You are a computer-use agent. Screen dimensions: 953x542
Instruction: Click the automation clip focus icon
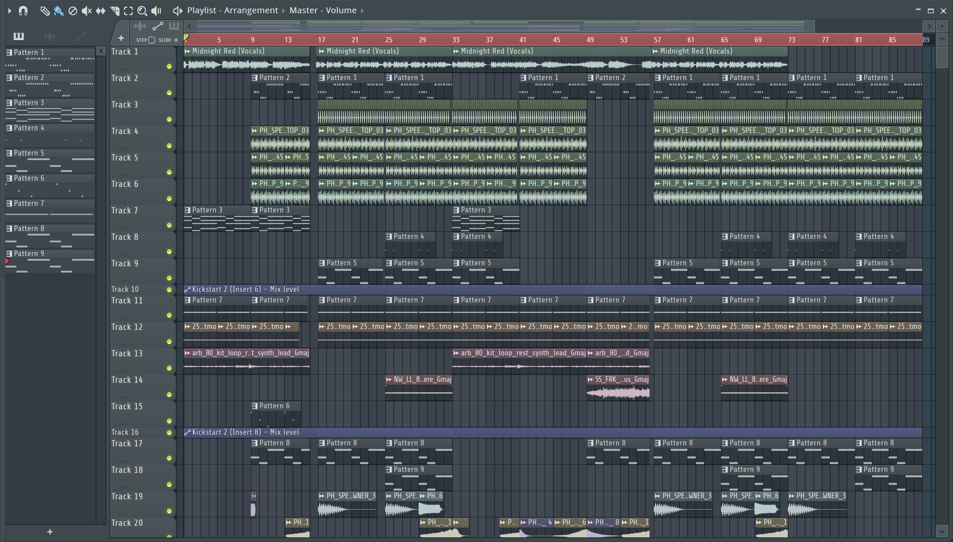[158, 26]
